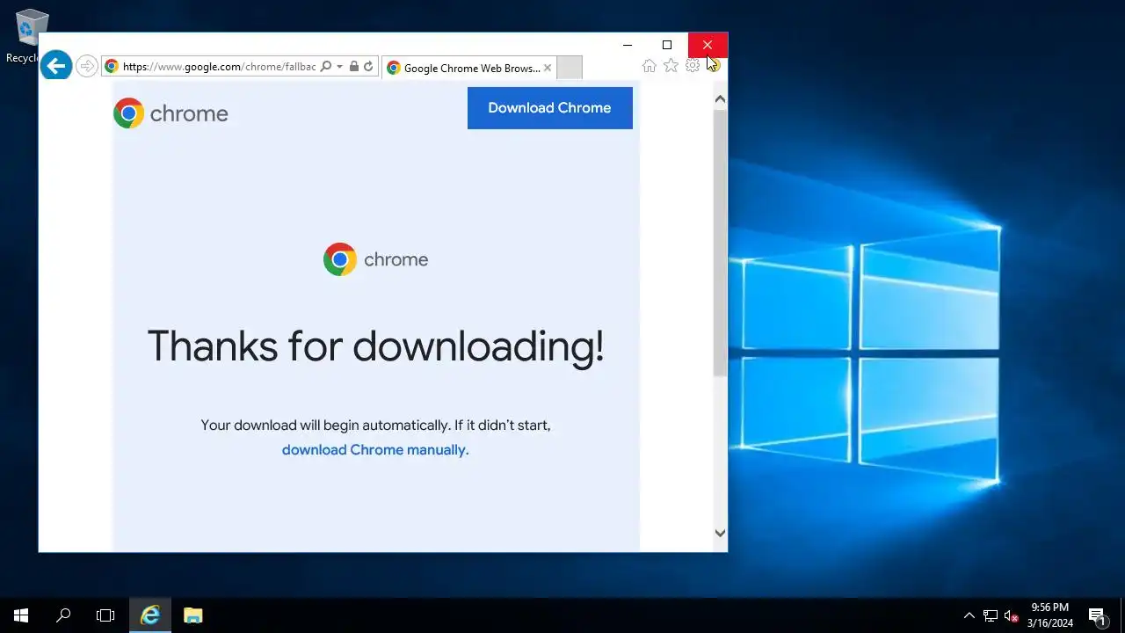Click the scrollbar down arrow
The width and height of the screenshot is (1125, 633).
(720, 533)
